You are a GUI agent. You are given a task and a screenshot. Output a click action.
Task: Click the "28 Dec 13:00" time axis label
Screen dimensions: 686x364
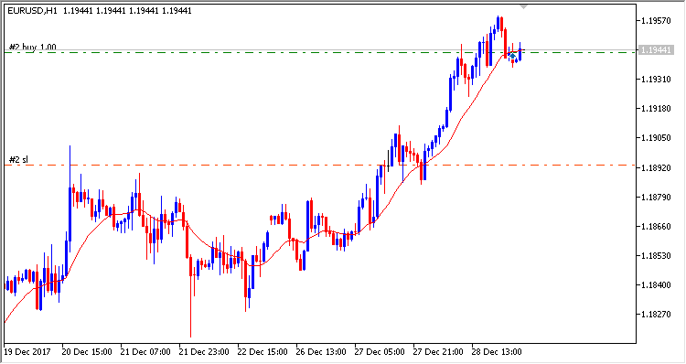click(x=497, y=352)
